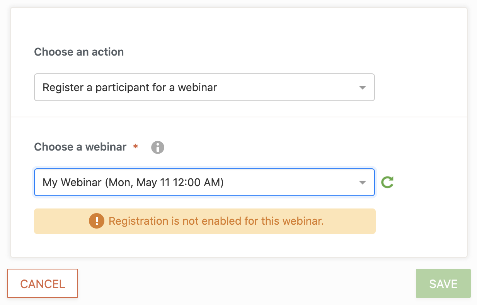The image size is (477, 305).
Task: Click the info icon beside Choose a webinar
Action: click(x=158, y=147)
